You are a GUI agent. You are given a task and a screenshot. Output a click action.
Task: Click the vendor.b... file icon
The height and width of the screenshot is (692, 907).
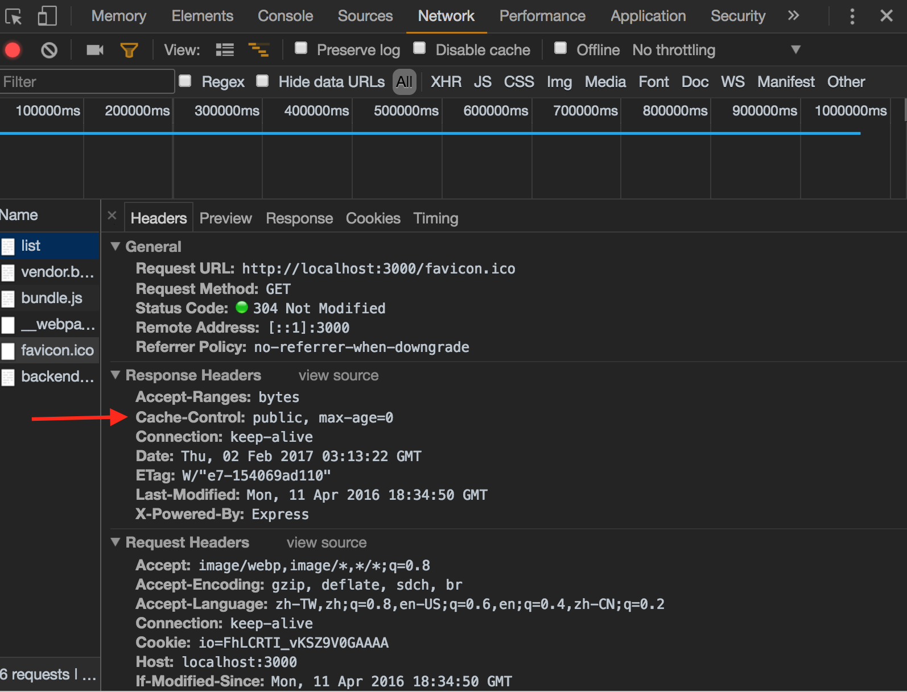[8, 272]
